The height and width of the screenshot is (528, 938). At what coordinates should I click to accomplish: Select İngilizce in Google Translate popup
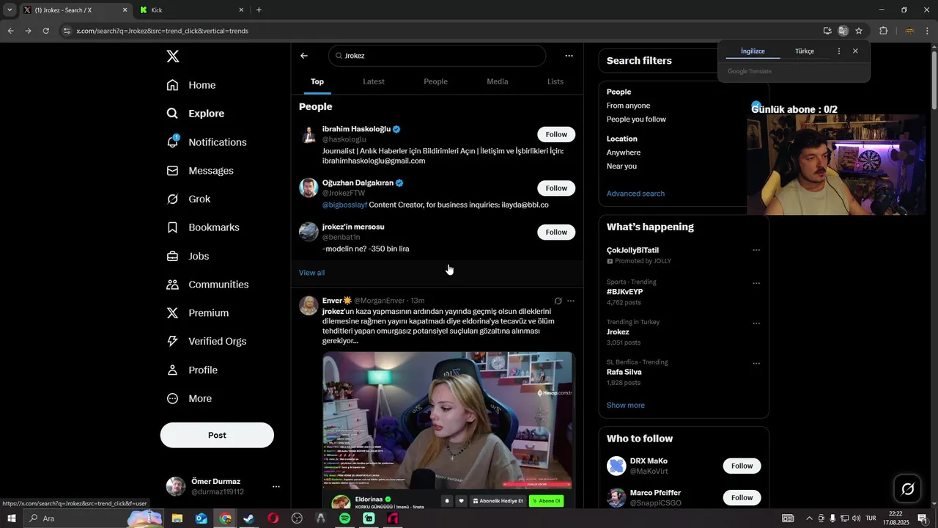click(753, 51)
